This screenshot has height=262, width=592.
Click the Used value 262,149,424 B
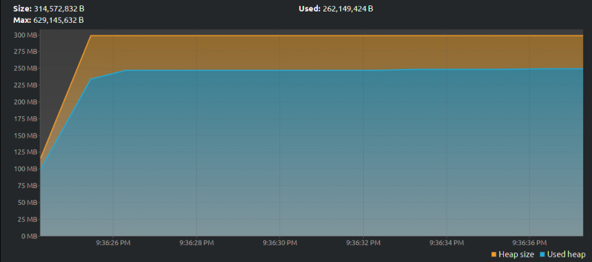(348, 9)
